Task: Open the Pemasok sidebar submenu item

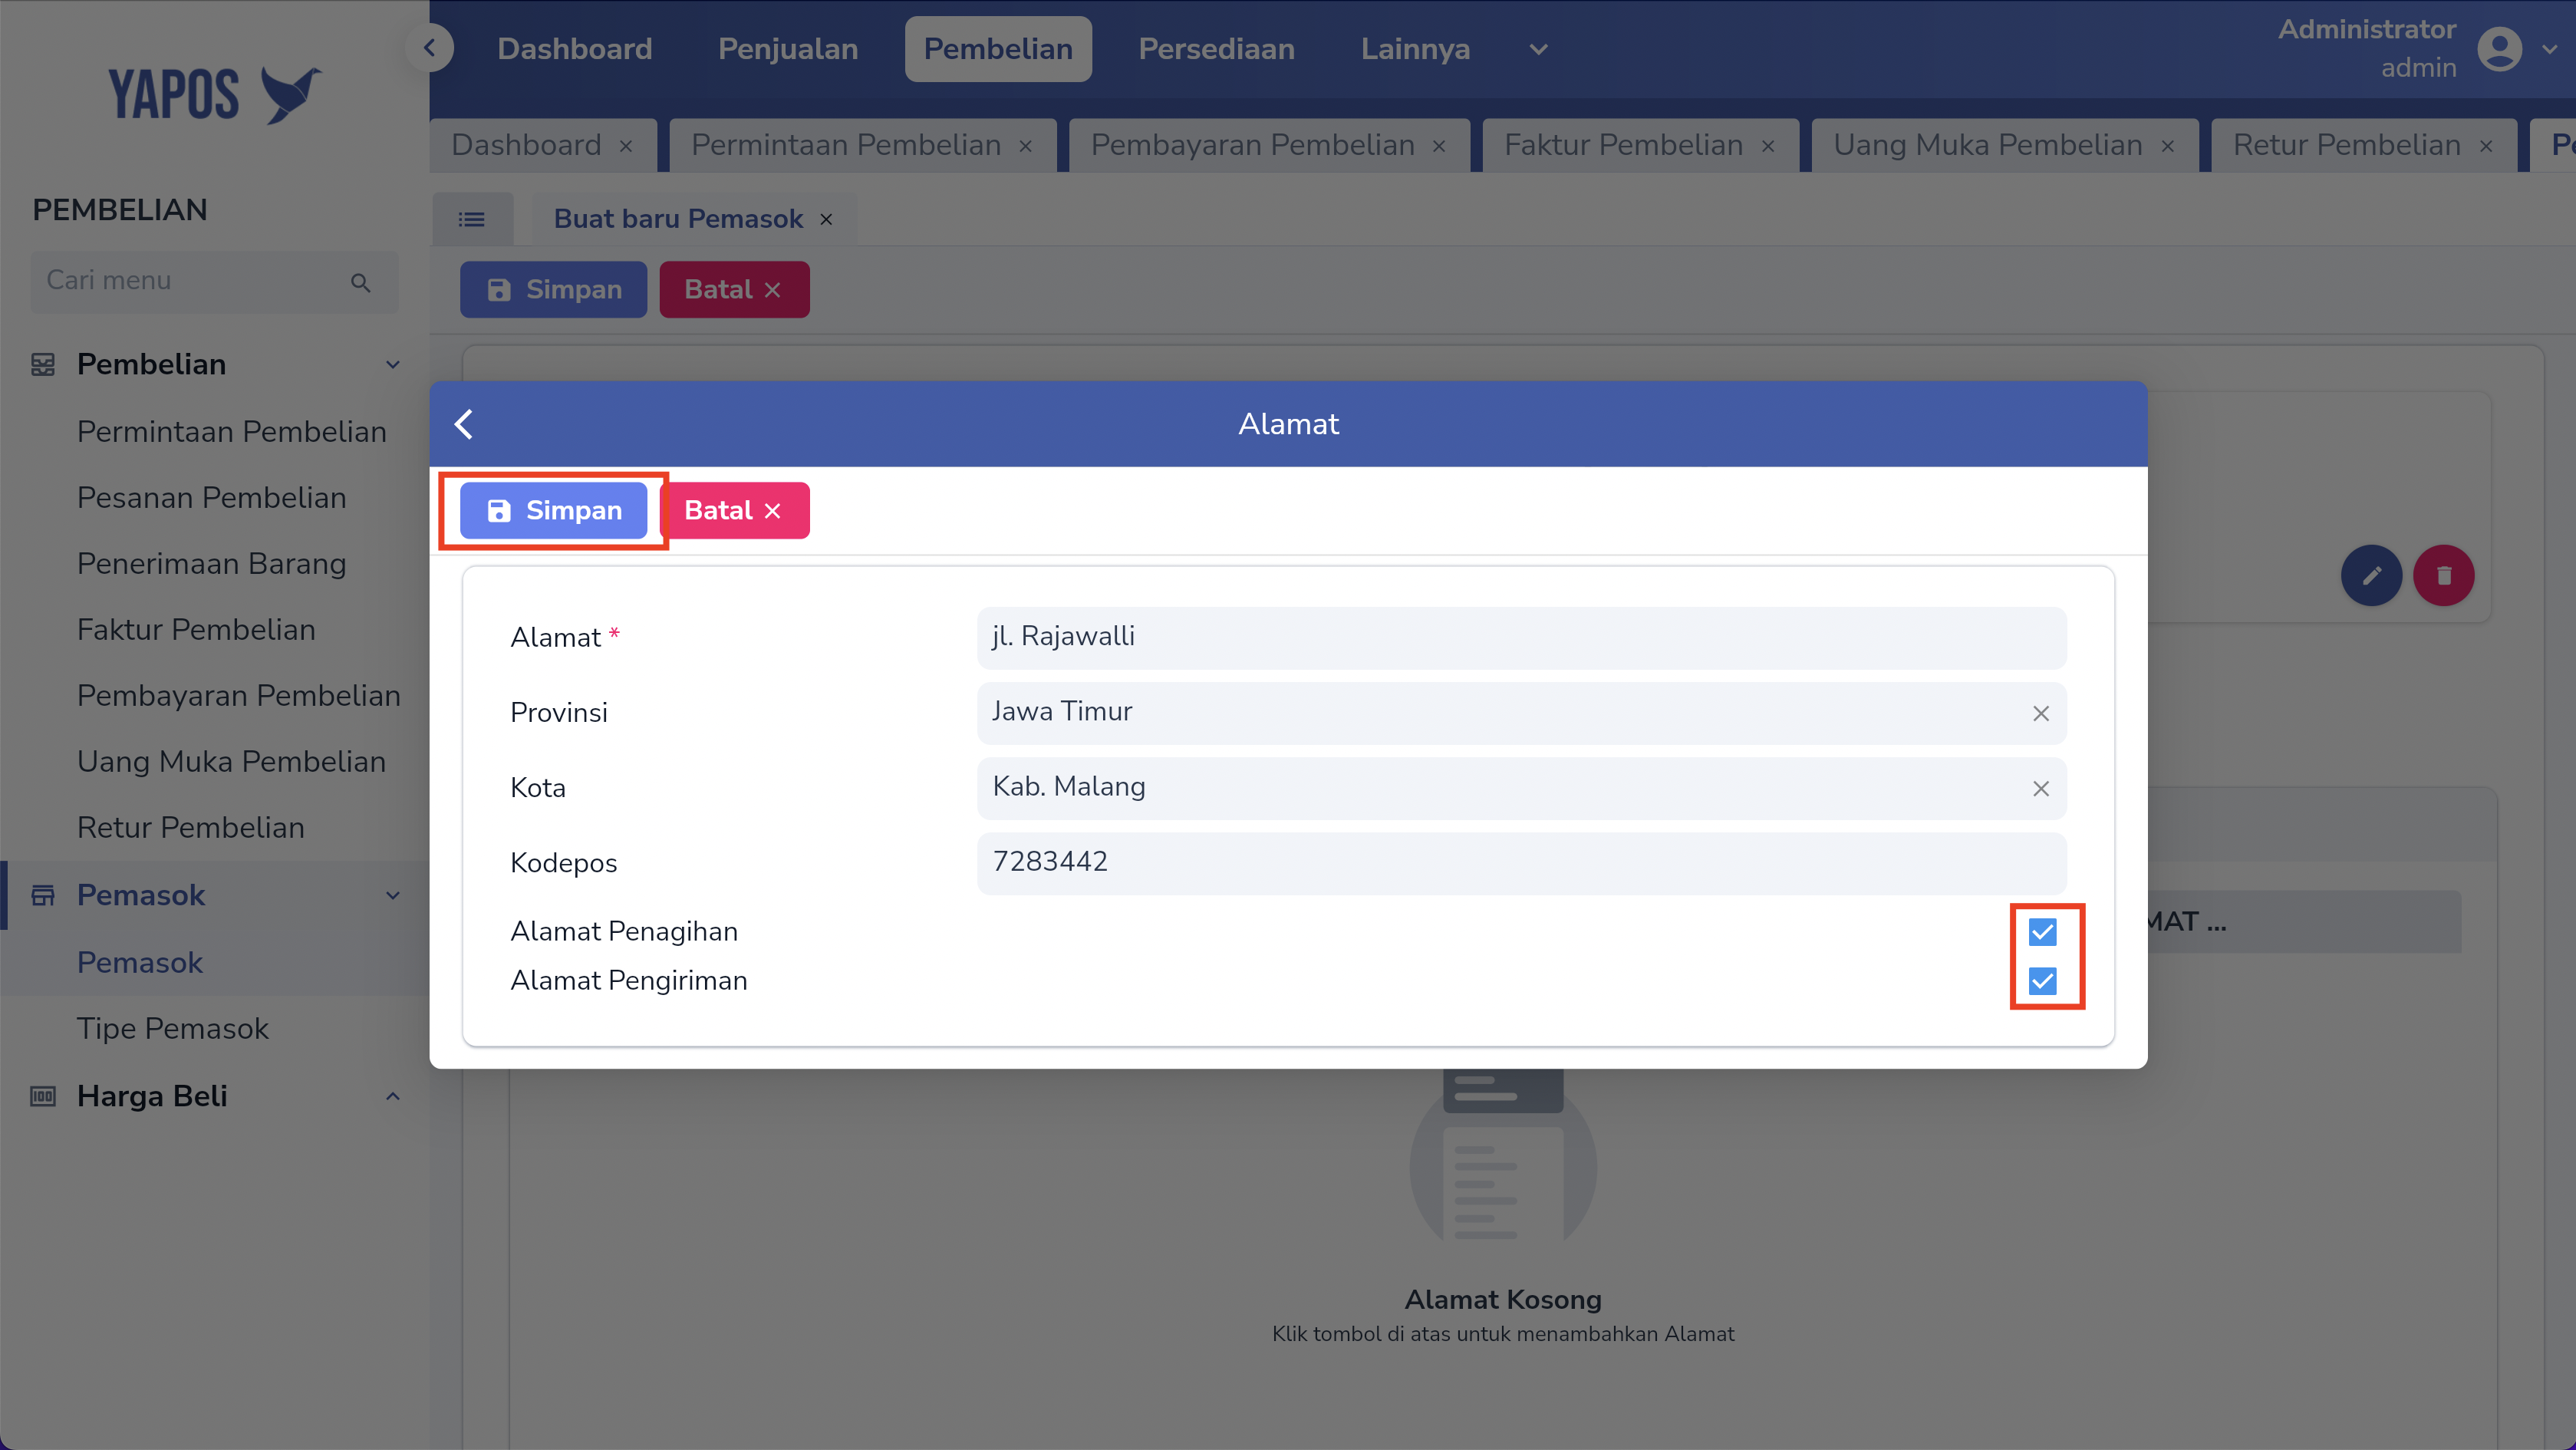Action: [x=140, y=963]
